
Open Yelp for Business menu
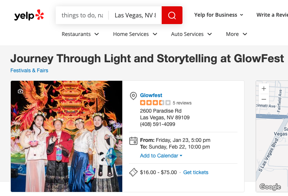coord(219,15)
